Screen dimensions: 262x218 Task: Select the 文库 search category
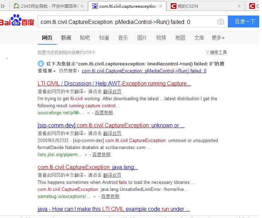click(x=199, y=38)
